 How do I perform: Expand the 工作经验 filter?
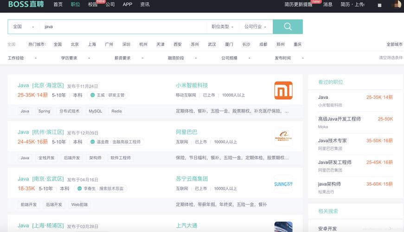click(22, 58)
